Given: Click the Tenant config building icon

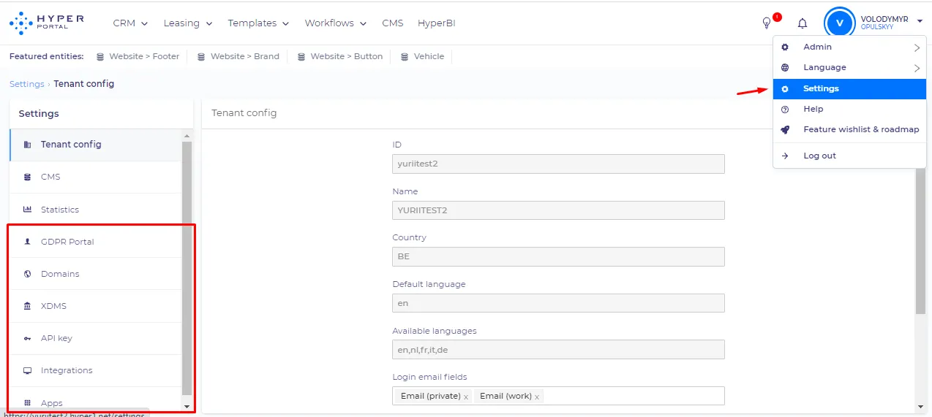Looking at the screenshot, I should point(28,145).
